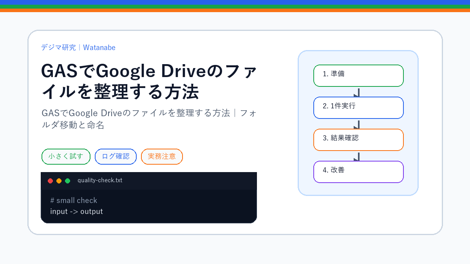Click the code line input -> output
This screenshot has height=264, width=470.
click(x=76, y=212)
